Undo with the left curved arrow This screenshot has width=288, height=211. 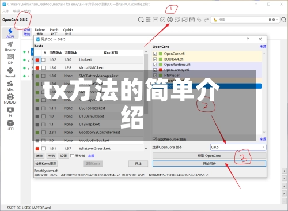coord(199,20)
